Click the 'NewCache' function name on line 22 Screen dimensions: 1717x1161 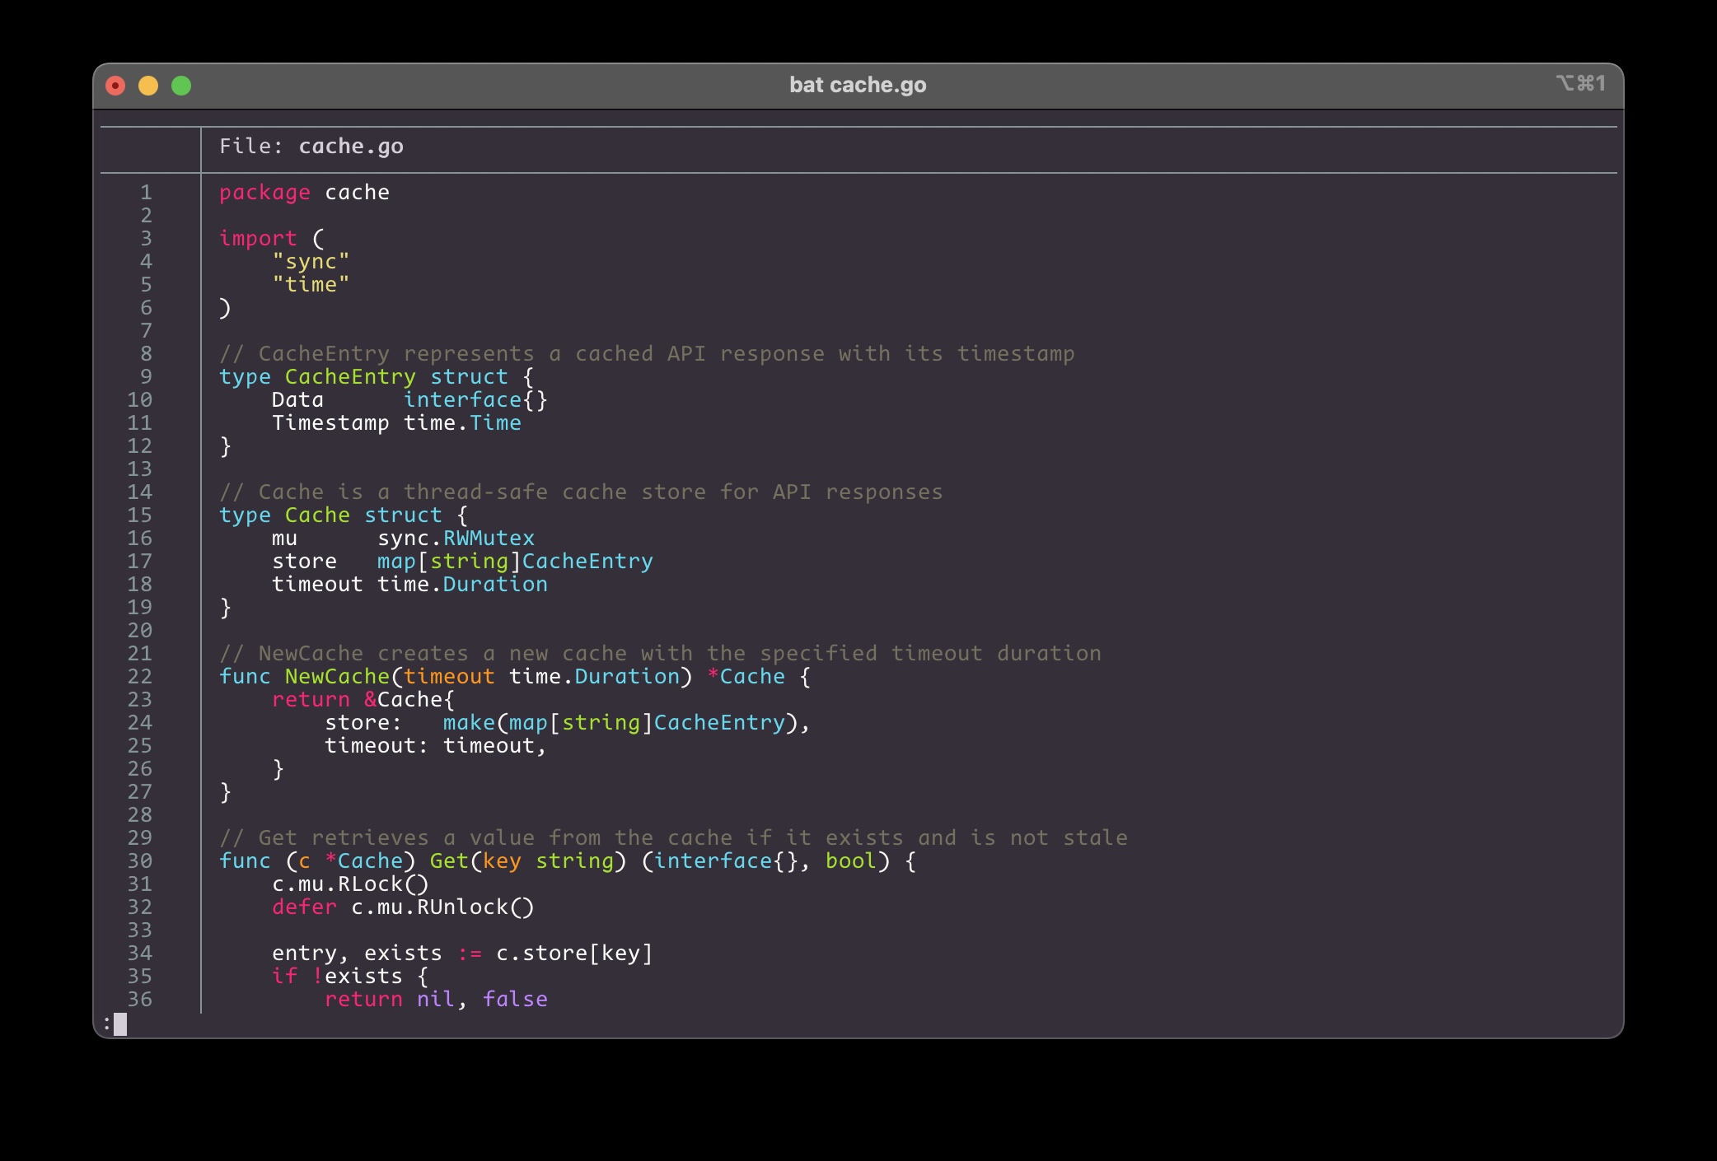point(337,677)
